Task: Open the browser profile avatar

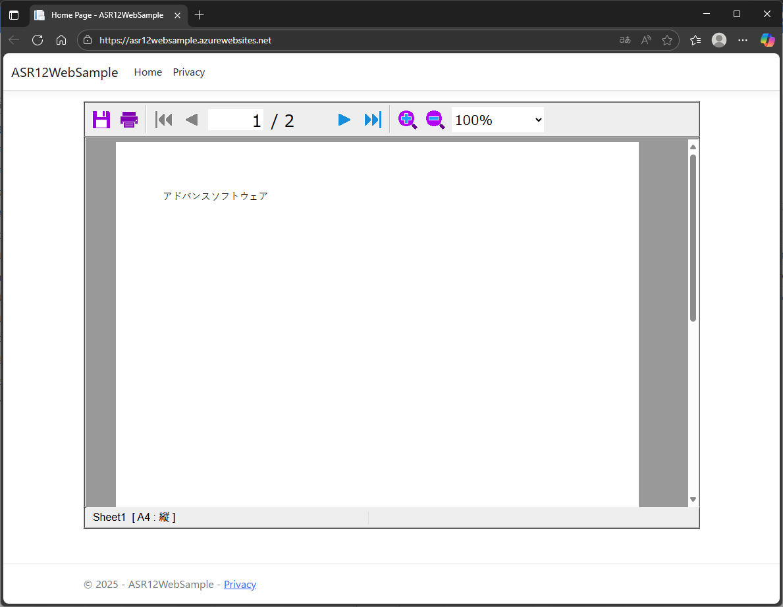Action: click(x=719, y=40)
